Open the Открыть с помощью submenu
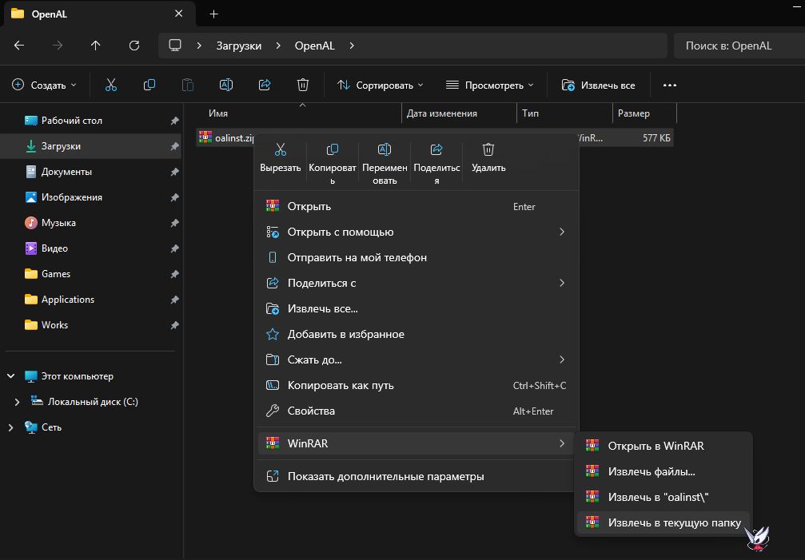 (416, 232)
